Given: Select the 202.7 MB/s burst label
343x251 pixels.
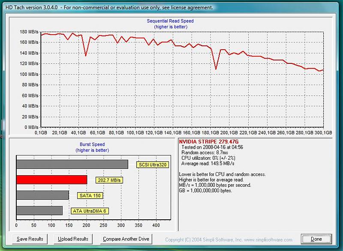Looking at the screenshot, I should click(109, 180).
